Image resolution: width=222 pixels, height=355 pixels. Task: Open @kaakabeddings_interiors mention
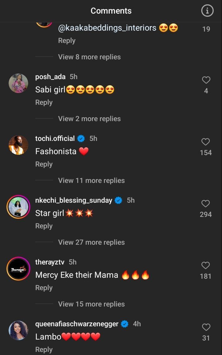tap(107, 28)
